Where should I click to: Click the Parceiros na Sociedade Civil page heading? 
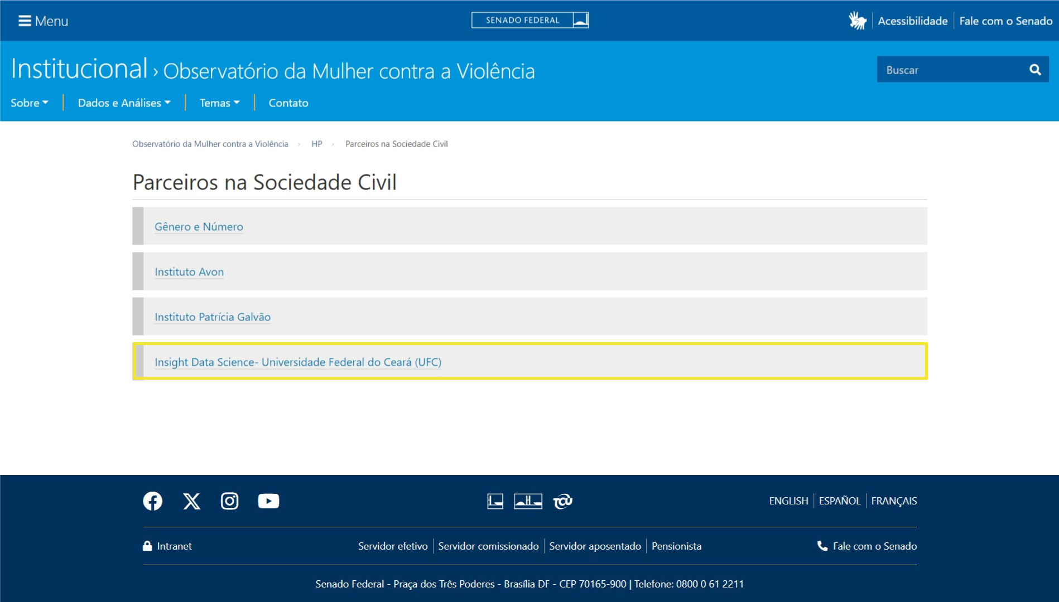pyautogui.click(x=264, y=182)
